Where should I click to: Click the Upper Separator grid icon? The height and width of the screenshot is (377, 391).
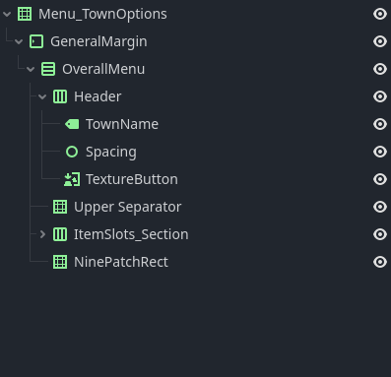[x=60, y=207]
